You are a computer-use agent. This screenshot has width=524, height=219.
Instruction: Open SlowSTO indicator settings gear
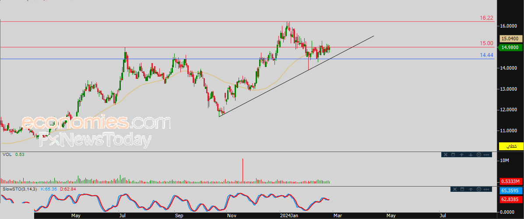(479, 189)
